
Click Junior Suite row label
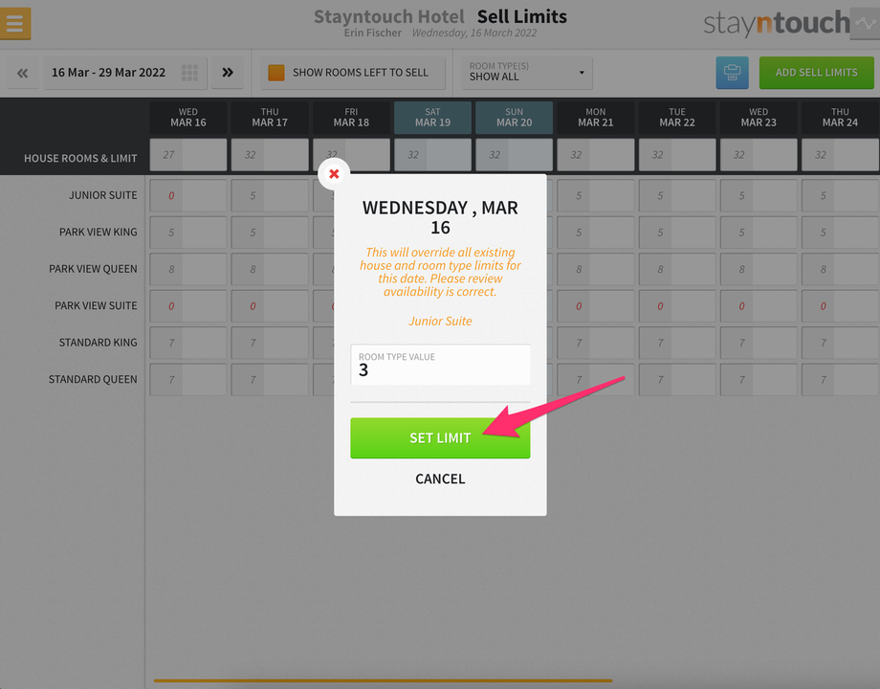(x=102, y=195)
